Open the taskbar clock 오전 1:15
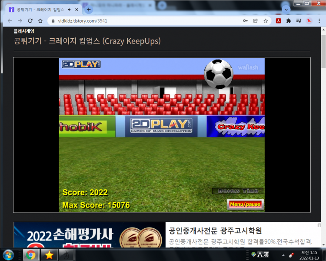 coord(309,255)
